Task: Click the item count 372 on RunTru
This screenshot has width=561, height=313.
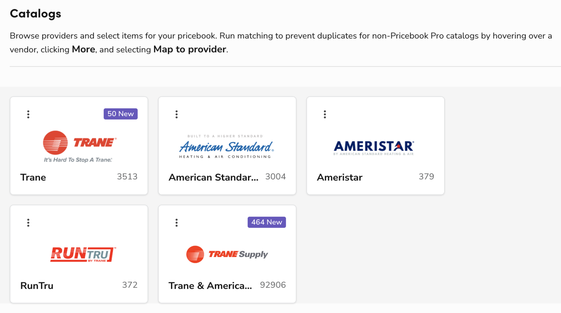Action: [130, 285]
